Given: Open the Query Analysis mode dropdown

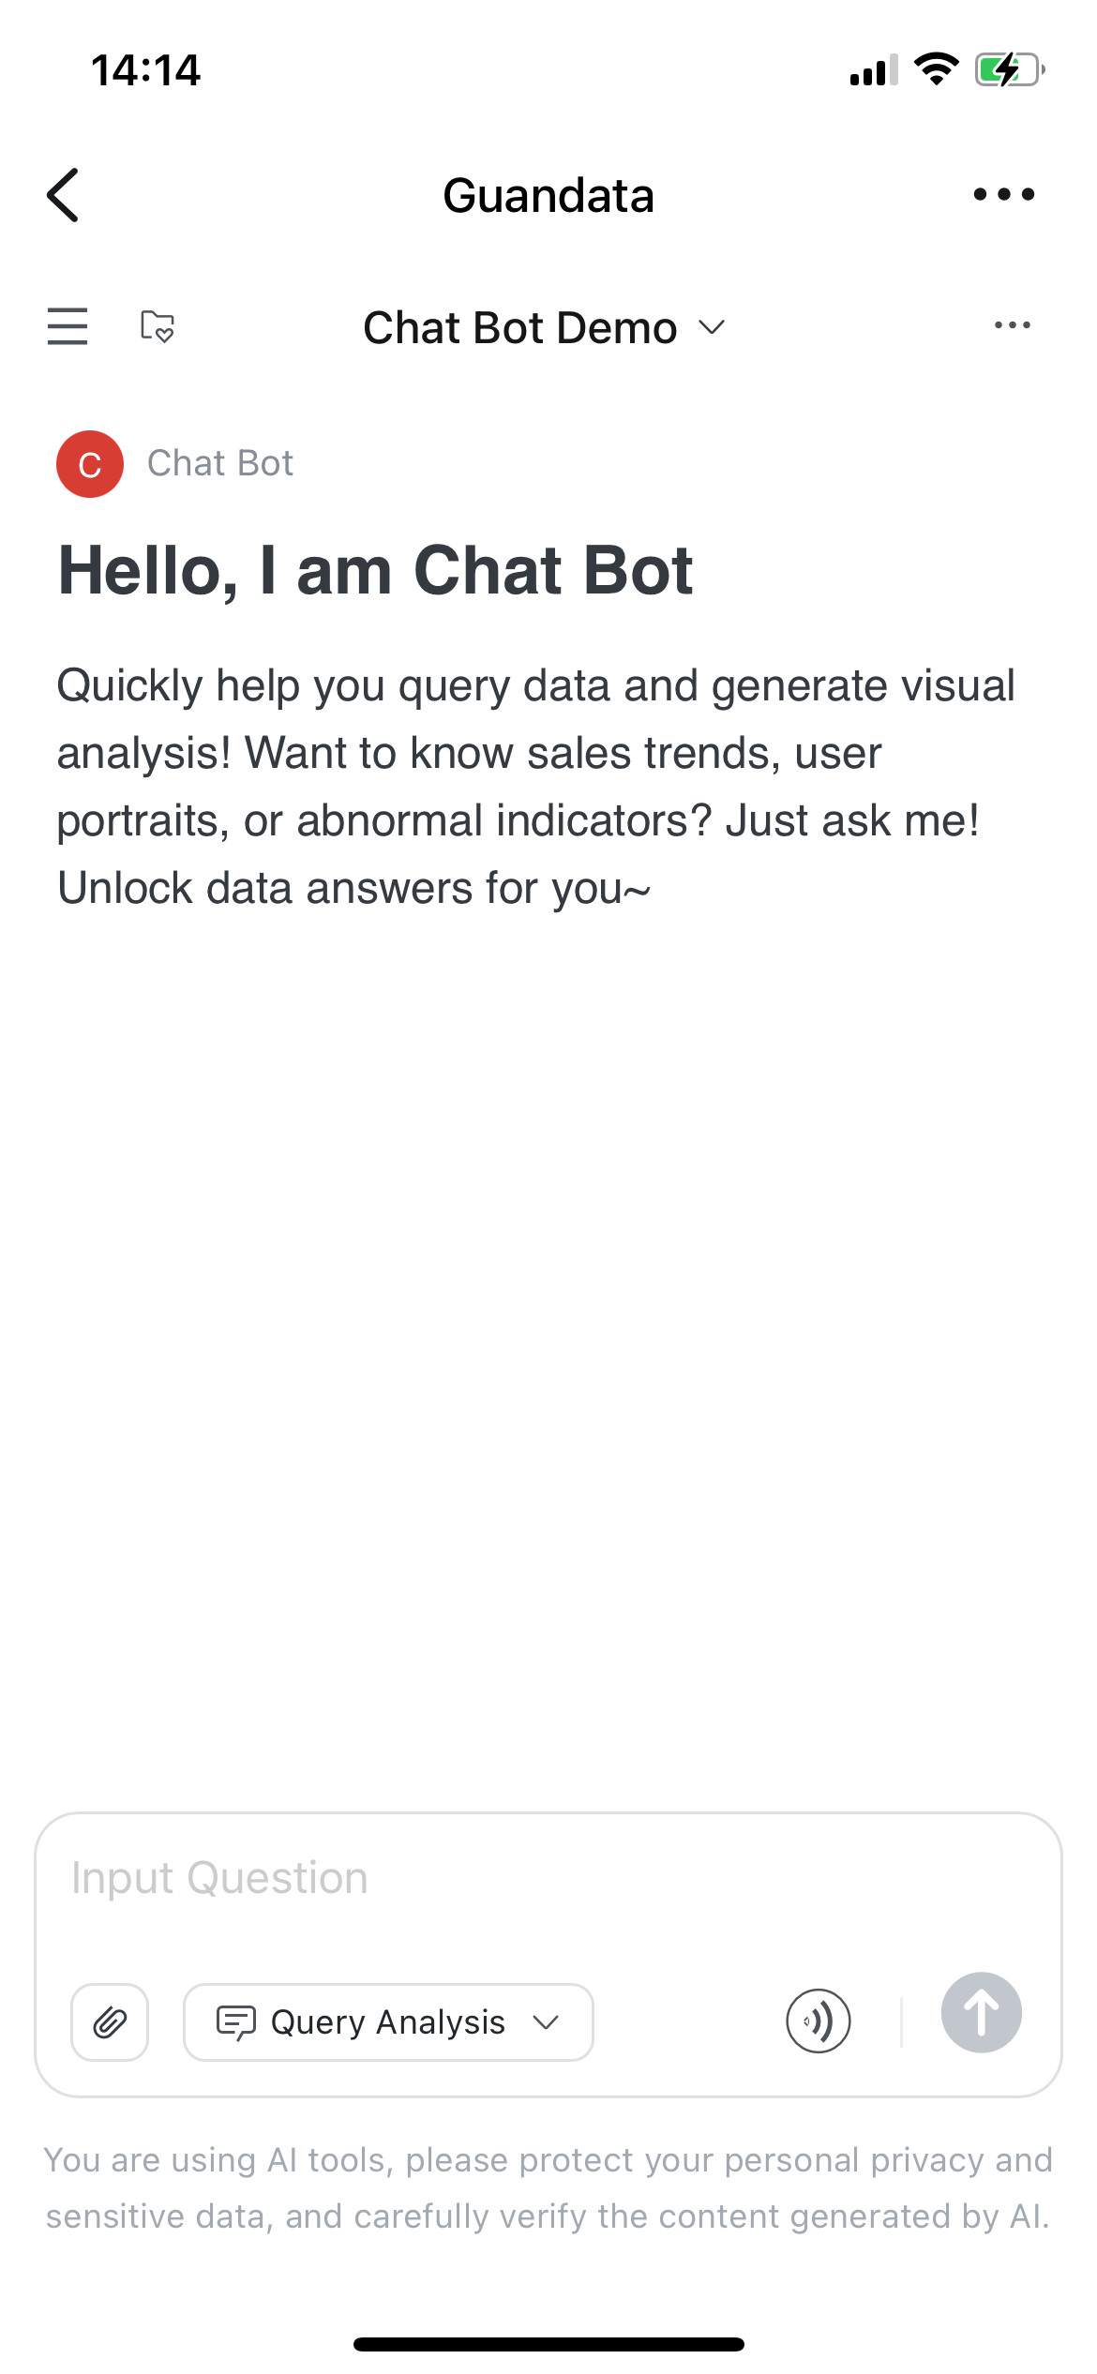Looking at the screenshot, I should tap(388, 2022).
